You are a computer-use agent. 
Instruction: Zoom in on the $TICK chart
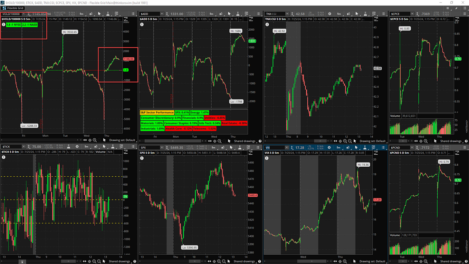(95, 261)
